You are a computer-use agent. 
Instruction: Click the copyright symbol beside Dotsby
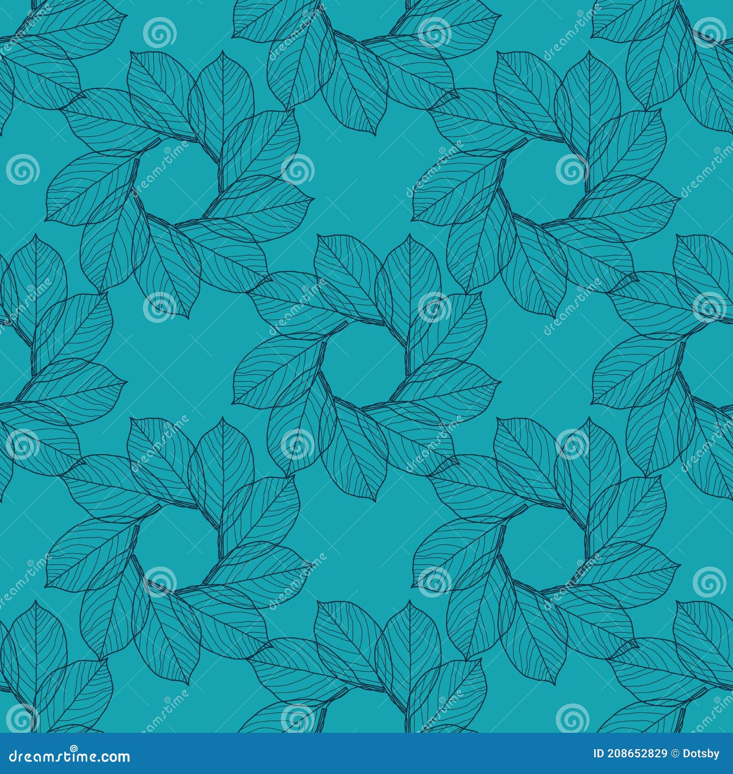(x=675, y=752)
